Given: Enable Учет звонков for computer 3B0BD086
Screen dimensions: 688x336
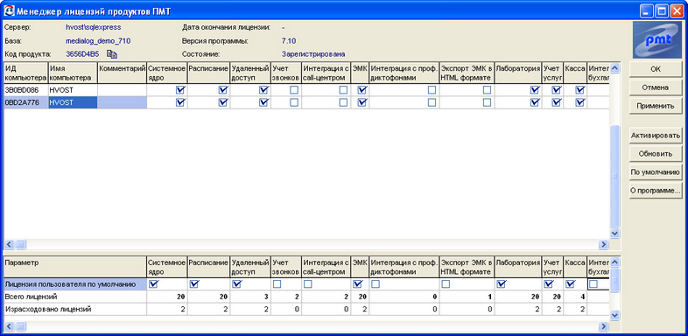Looking at the screenshot, I should pyautogui.click(x=294, y=90).
